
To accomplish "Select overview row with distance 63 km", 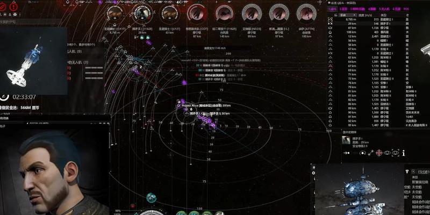I will (368, 58).
